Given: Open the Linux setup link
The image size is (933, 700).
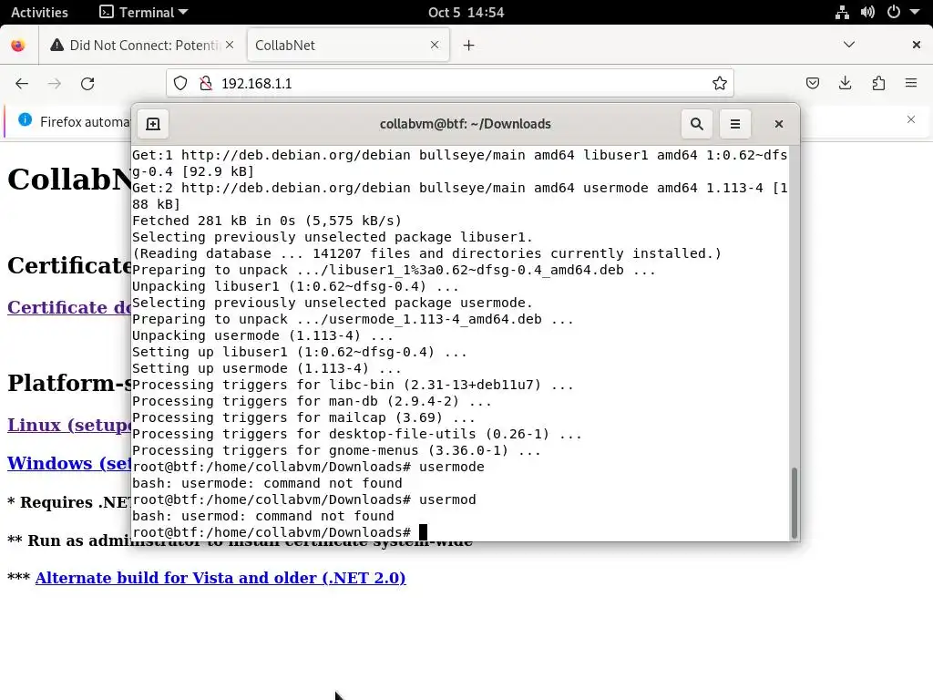Looking at the screenshot, I should pos(69,425).
